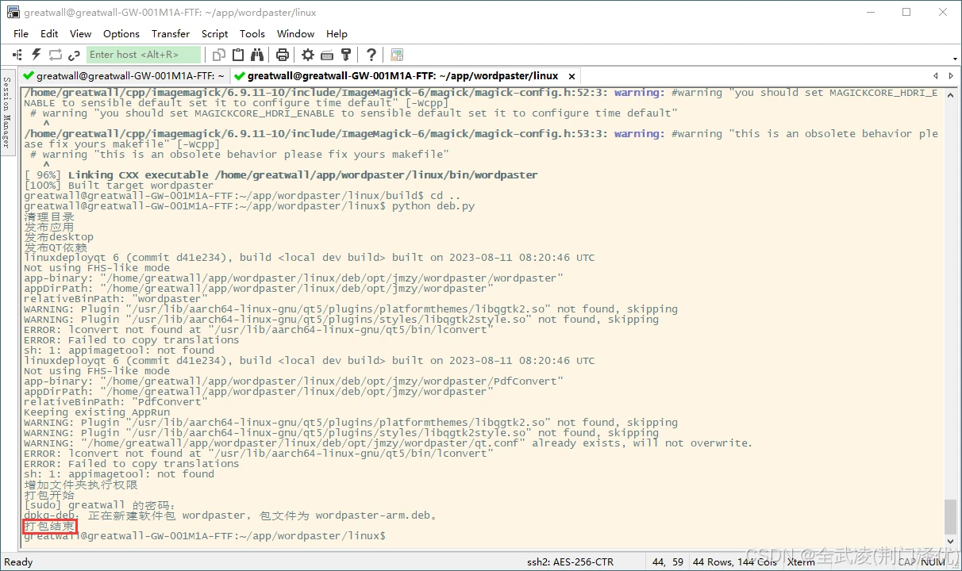
Task: Click the Paste clipboard icon
Action: point(238,55)
